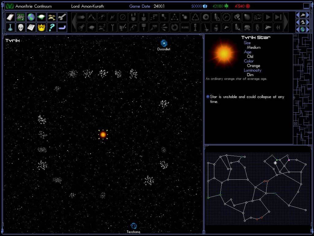Open the research flask icon
This screenshot has width=314, height=236.
[10, 27]
